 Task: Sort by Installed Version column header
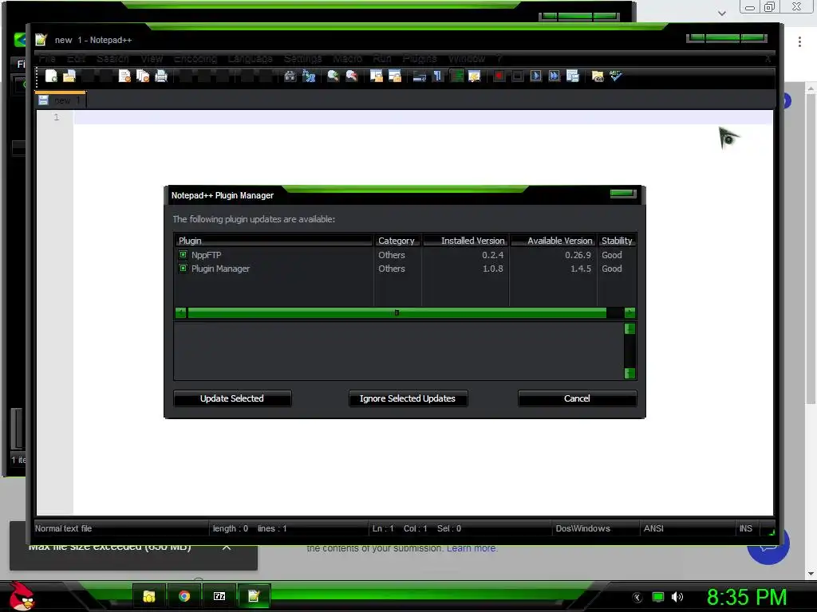[x=465, y=241]
